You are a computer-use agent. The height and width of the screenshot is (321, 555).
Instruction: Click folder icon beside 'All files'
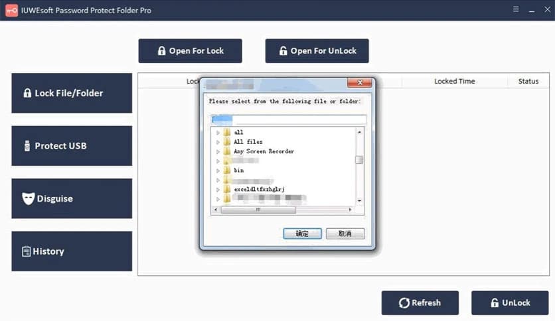pyautogui.click(x=227, y=142)
